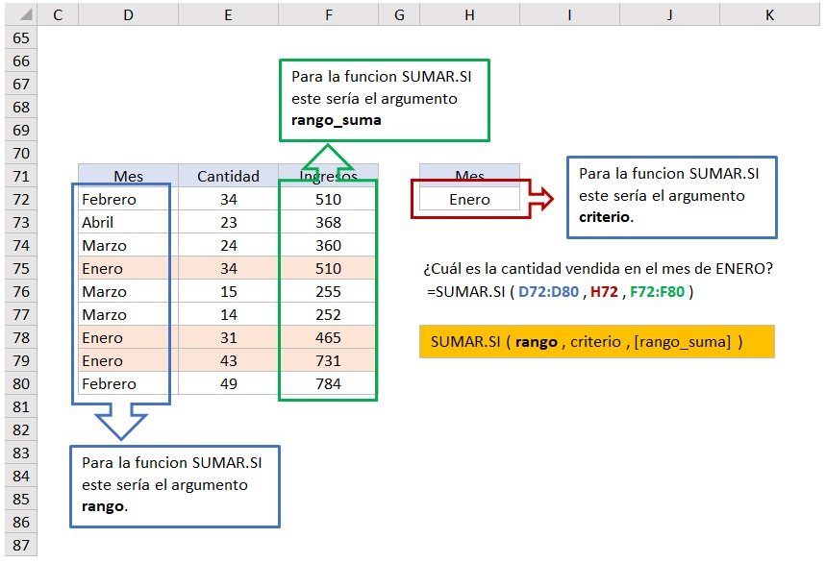Select the blue rango text box at bottom
The height and width of the screenshot is (563, 826).
pos(174,485)
